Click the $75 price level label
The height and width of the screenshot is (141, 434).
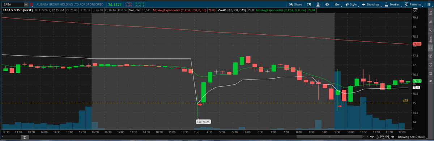pos(405,100)
